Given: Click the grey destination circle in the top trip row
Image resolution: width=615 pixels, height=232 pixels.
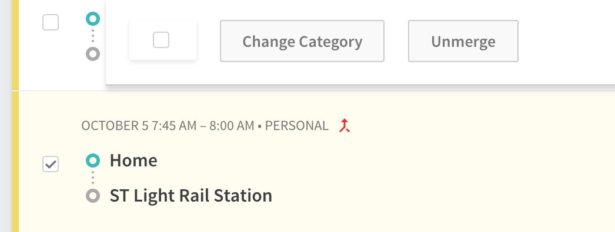Looking at the screenshot, I should 93,53.
